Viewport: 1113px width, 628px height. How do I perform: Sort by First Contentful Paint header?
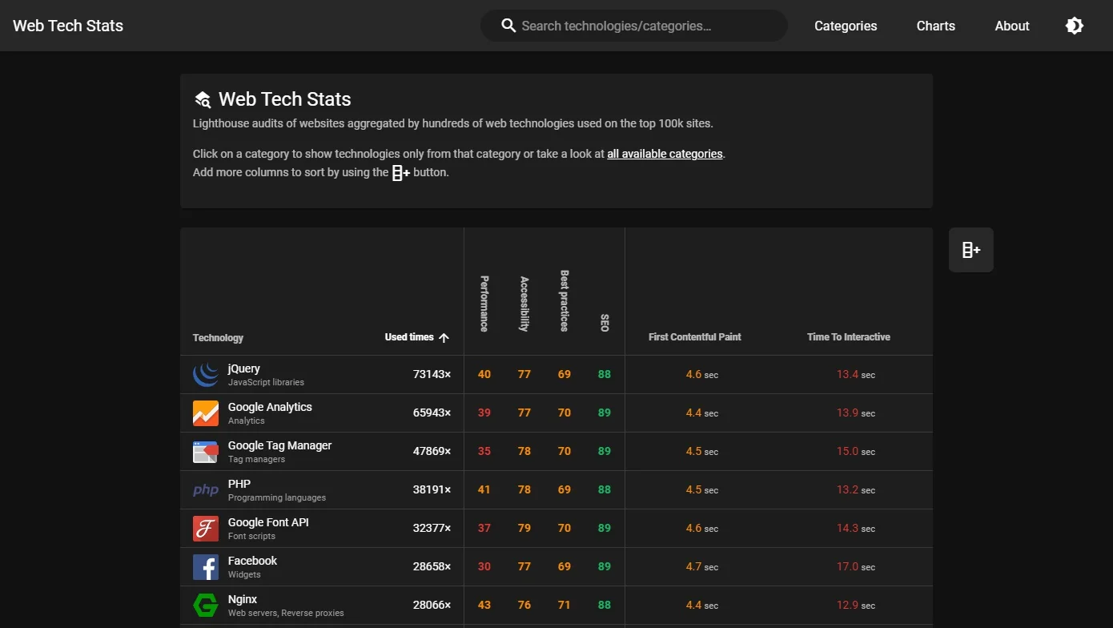tap(694, 337)
